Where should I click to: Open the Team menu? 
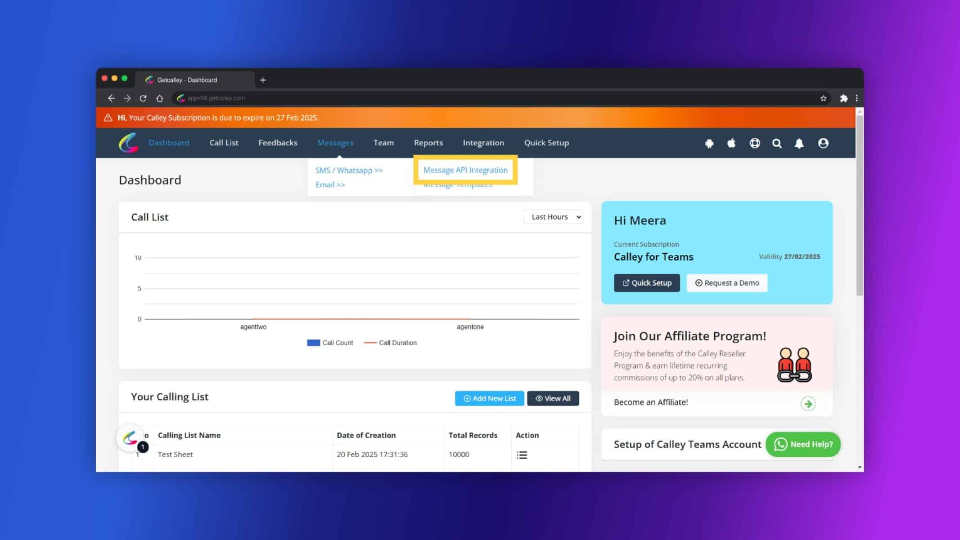point(383,143)
